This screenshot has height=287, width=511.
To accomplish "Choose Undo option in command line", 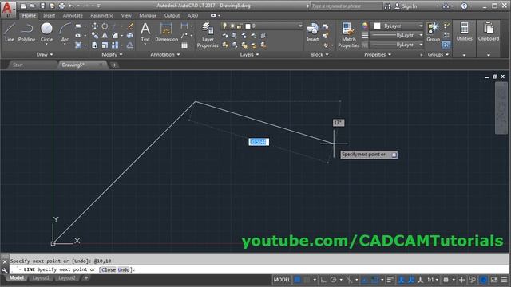I will 124,269.
